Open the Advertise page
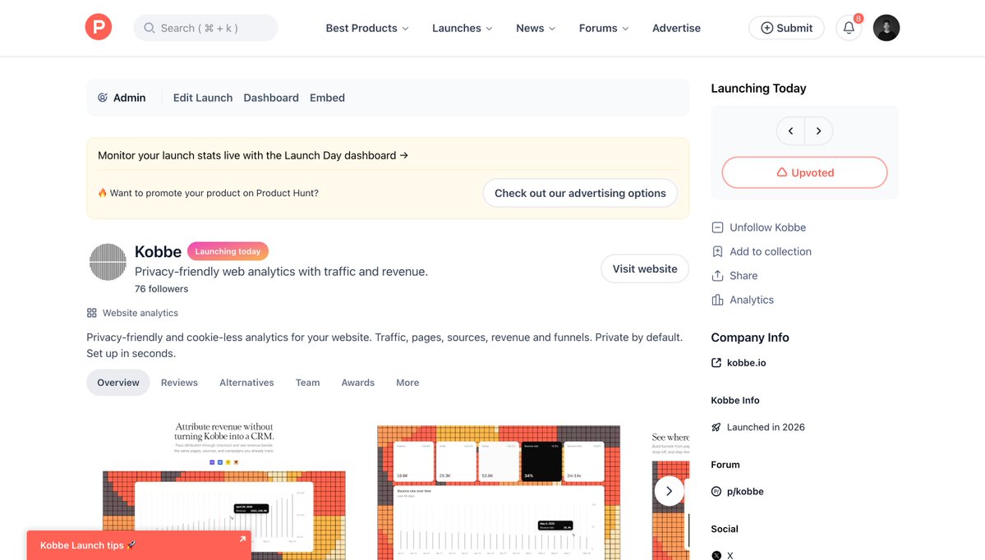Screen dimensions: 985x560 (676, 28)
